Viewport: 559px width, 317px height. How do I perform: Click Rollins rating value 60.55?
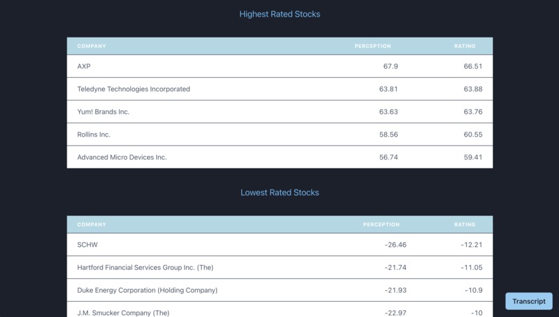coord(473,135)
